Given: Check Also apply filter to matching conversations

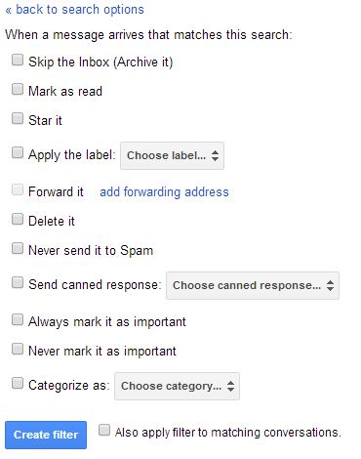Looking at the screenshot, I should (104, 430).
